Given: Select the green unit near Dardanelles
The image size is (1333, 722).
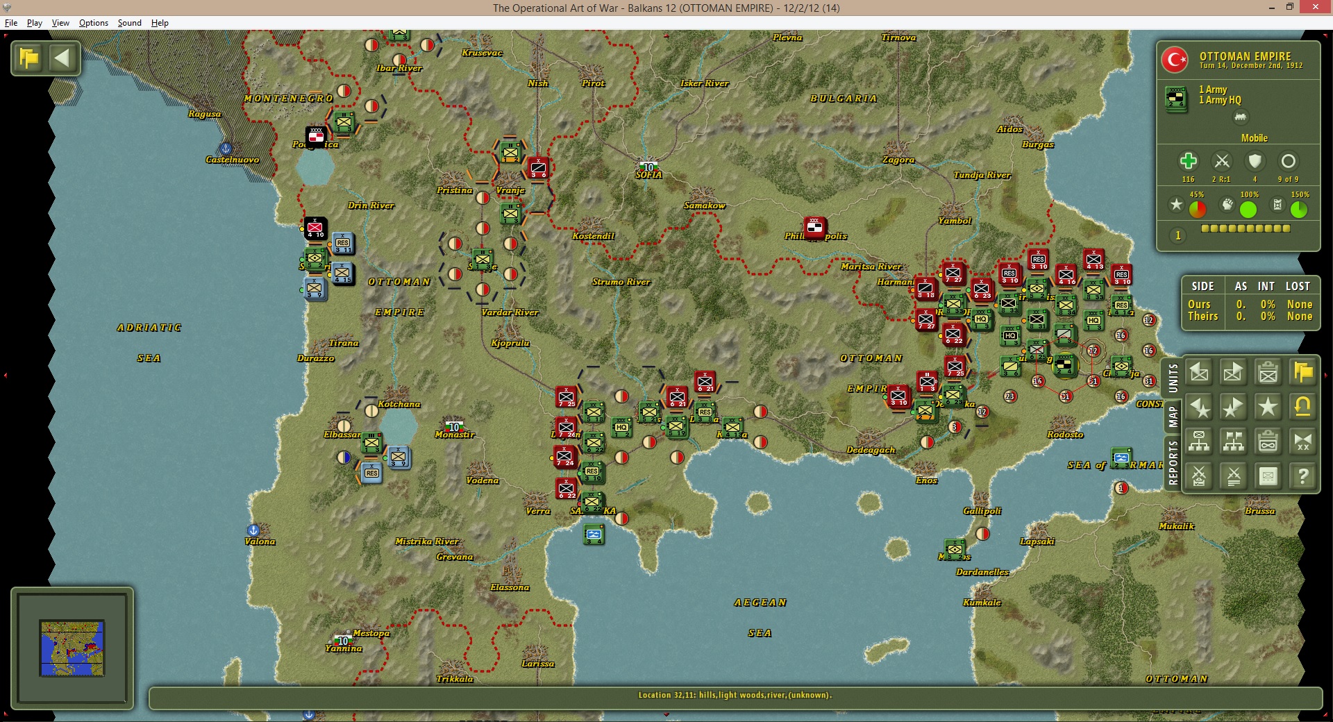Looking at the screenshot, I should 955,549.
